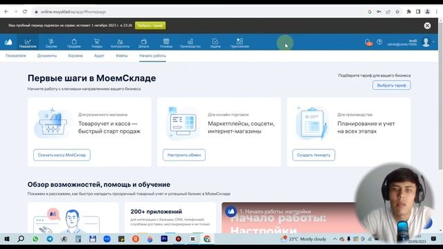Open the Контрагенты section icon
443x249 pixels.
(x=120, y=43)
